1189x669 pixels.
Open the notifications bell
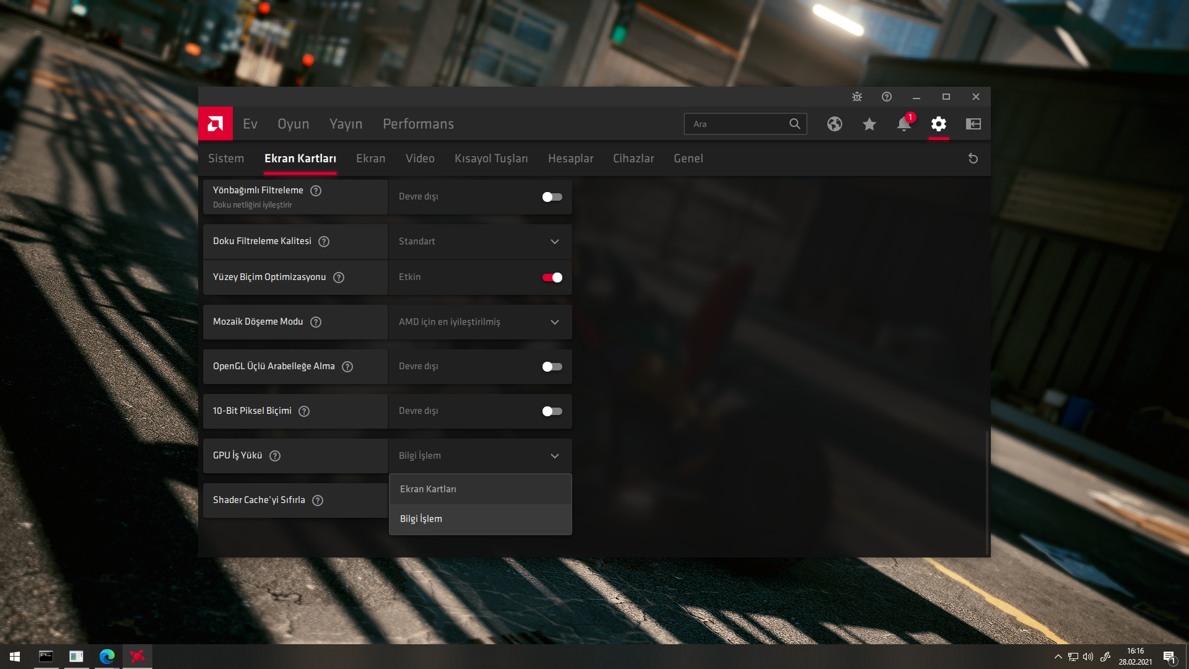click(904, 124)
